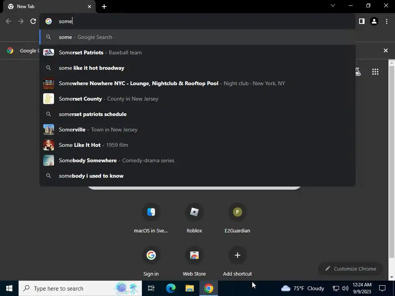Open the E2Guardian shortcut

click(237, 218)
